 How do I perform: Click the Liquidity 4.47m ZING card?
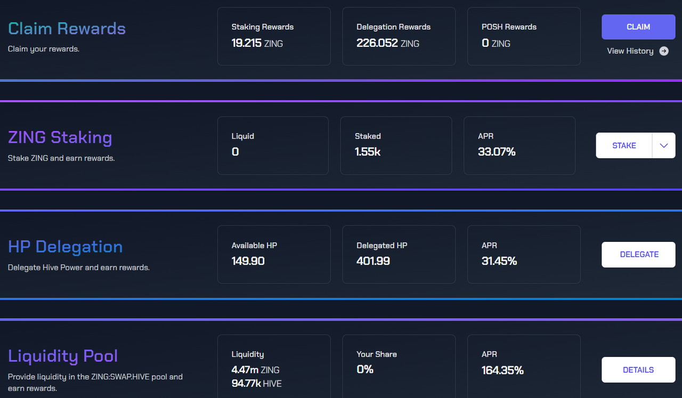click(274, 367)
